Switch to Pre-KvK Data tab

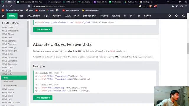tap(116, 2)
